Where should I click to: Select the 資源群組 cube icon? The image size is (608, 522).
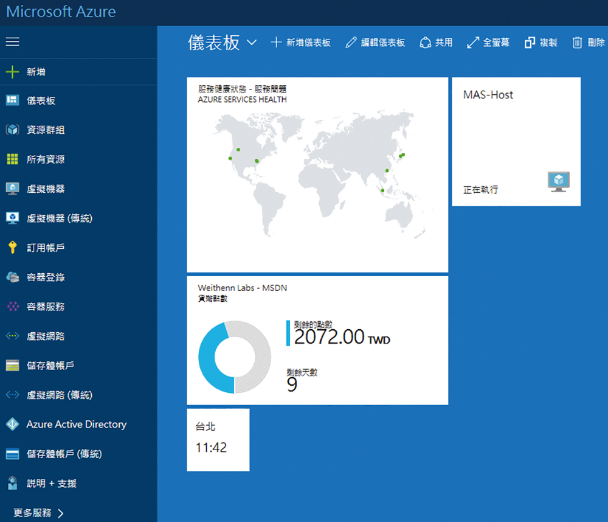(x=12, y=130)
